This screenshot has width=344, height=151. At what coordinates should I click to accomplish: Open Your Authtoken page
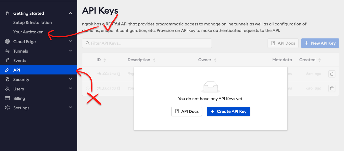pyautogui.click(x=28, y=32)
